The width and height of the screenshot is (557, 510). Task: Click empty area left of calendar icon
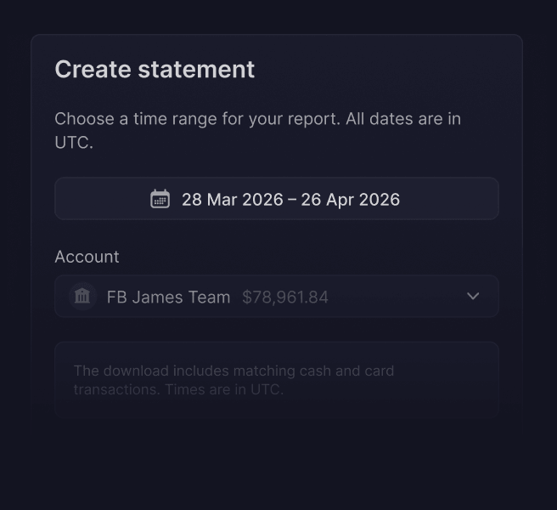coord(101,198)
